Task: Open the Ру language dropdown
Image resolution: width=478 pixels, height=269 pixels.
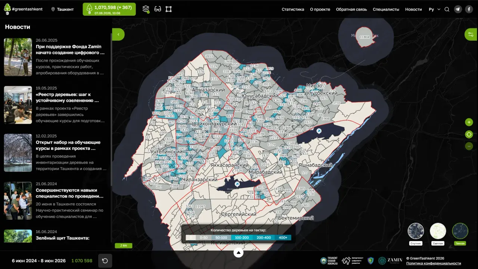Action: tap(435, 9)
